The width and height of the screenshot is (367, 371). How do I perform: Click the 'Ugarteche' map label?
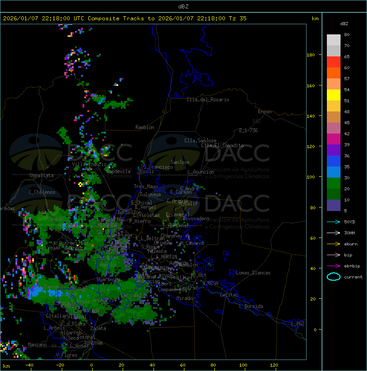tap(109, 279)
